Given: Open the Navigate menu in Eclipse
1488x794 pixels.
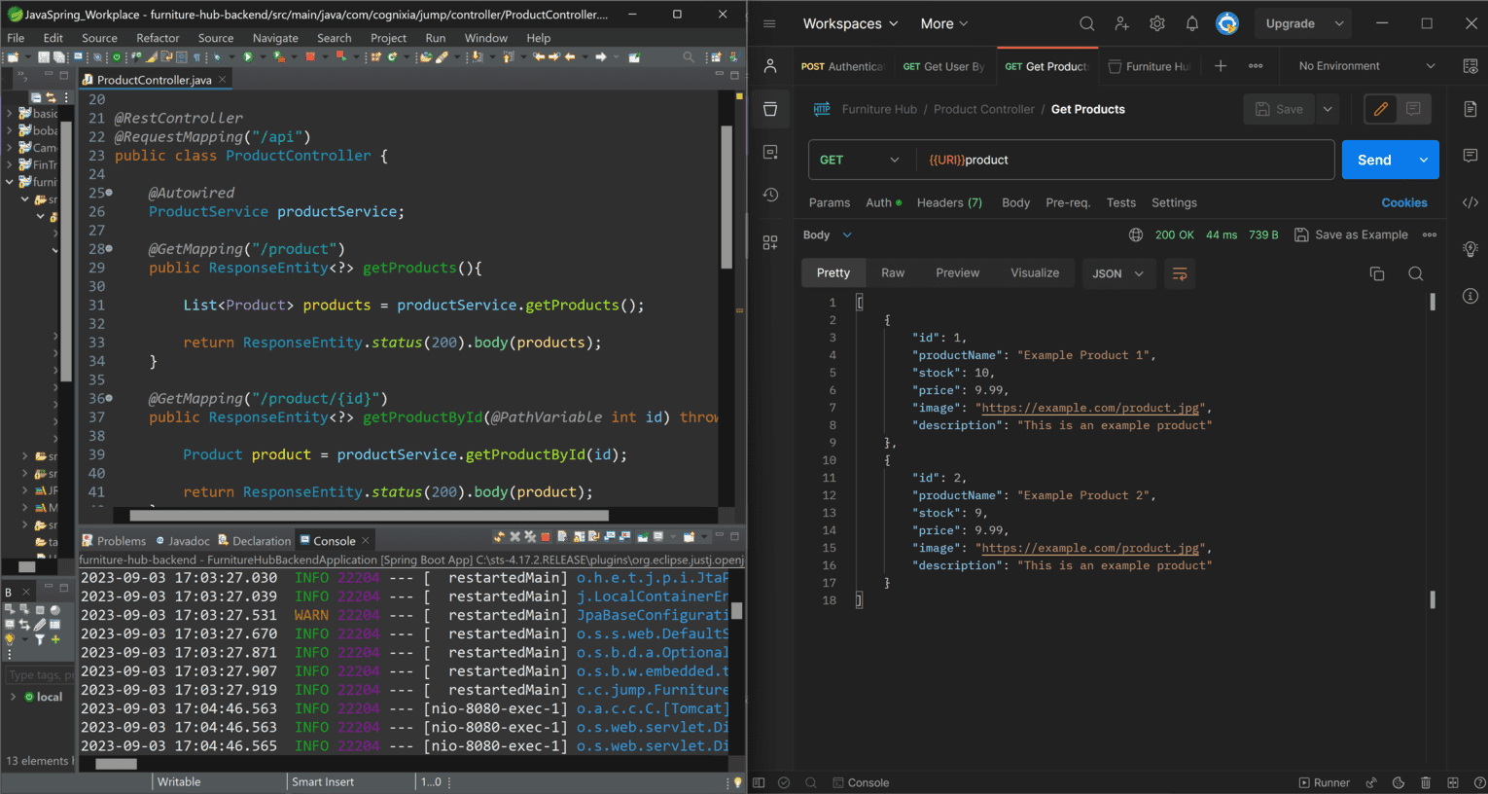Looking at the screenshot, I should (x=275, y=38).
